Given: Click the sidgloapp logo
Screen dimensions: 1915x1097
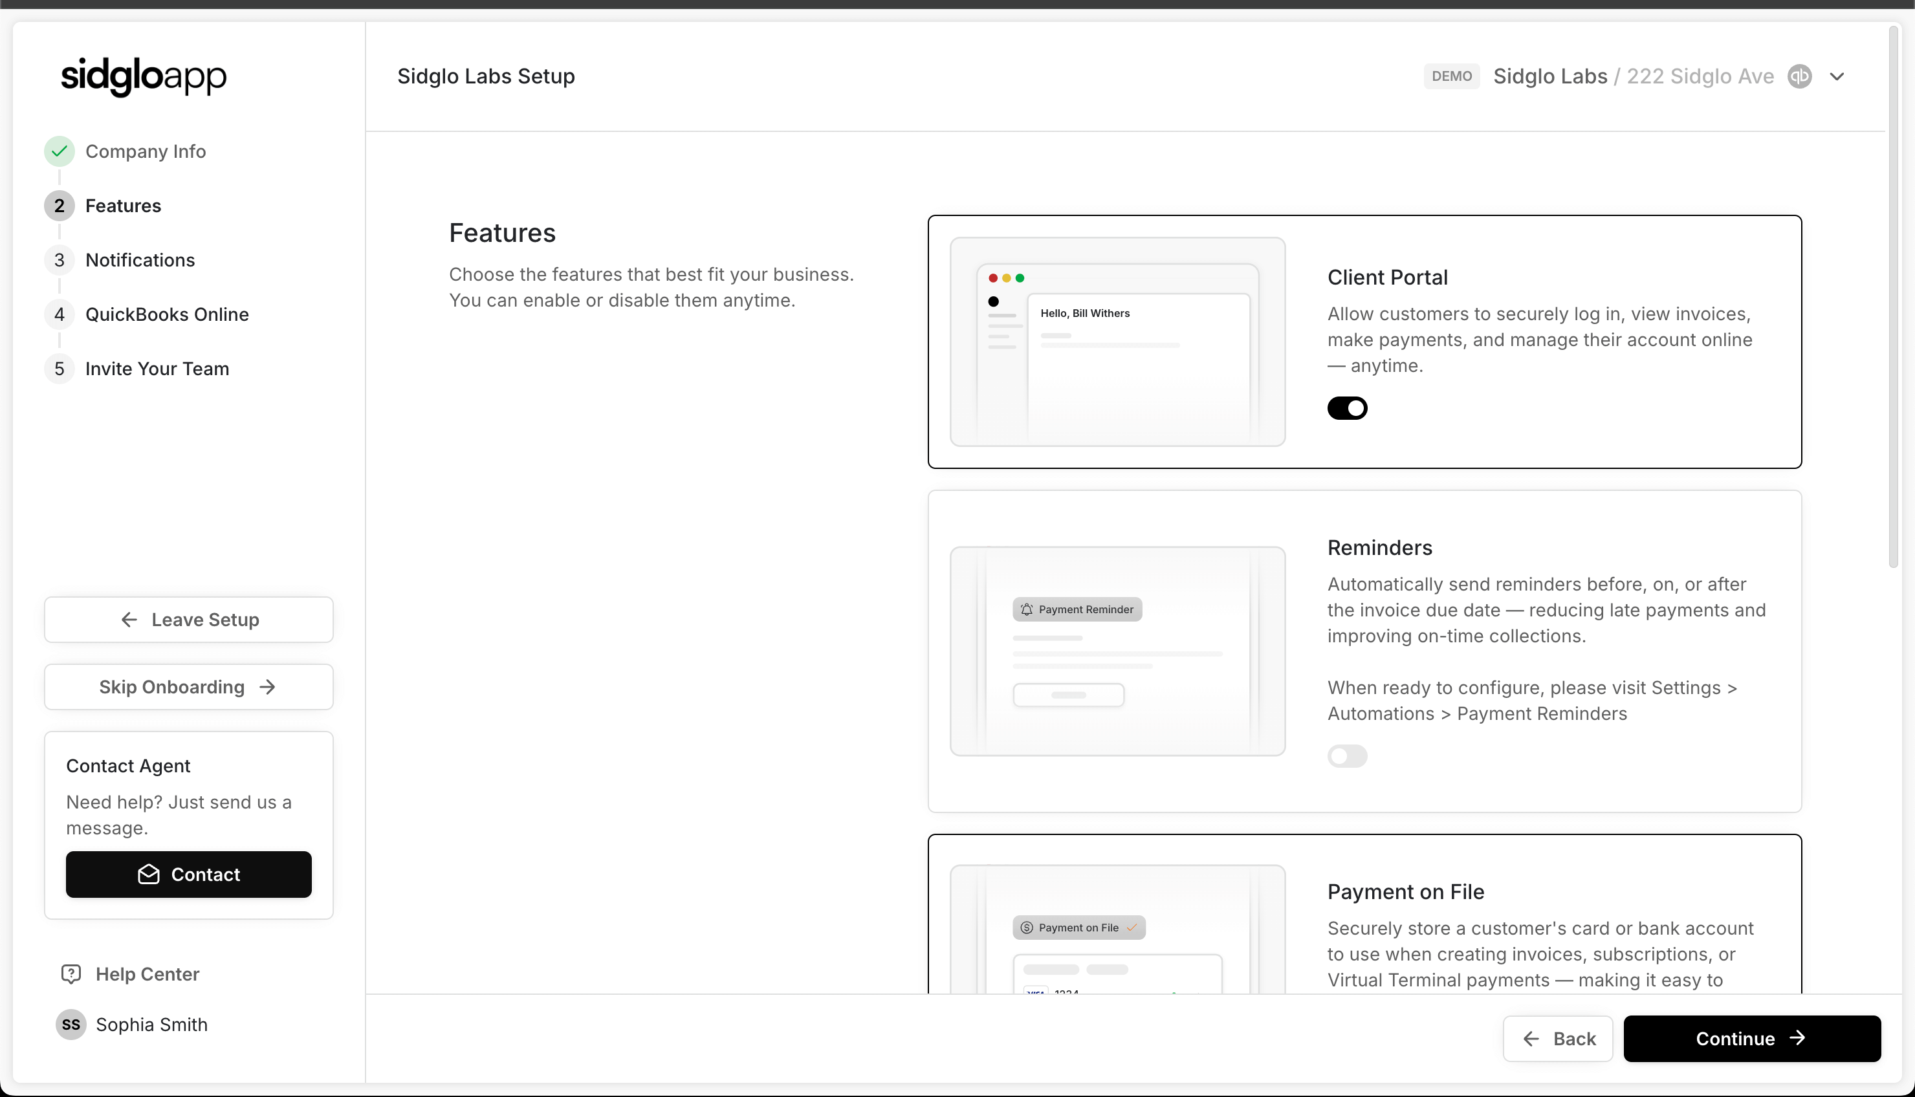Looking at the screenshot, I should coord(143,76).
